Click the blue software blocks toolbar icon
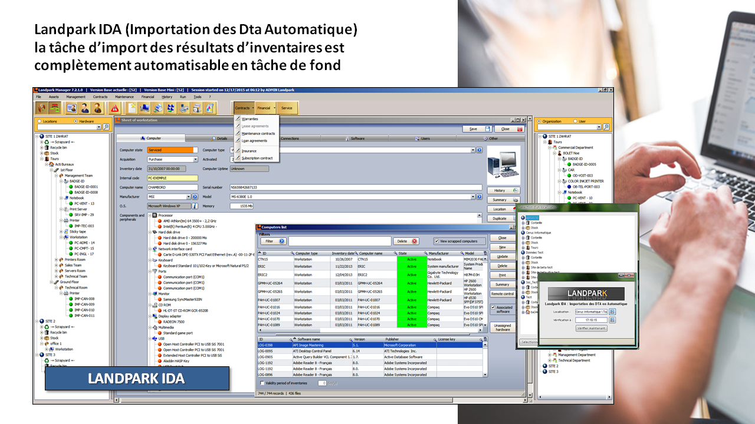Screen dimensions: 755x424 [x=171, y=108]
